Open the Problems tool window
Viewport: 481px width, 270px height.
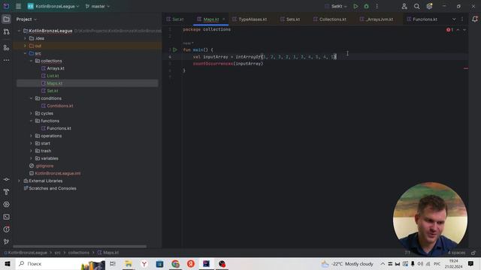pyautogui.click(x=6, y=229)
